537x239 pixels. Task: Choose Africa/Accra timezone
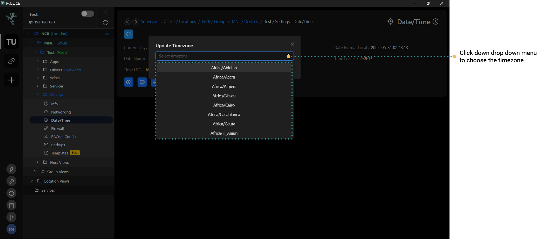tap(224, 77)
